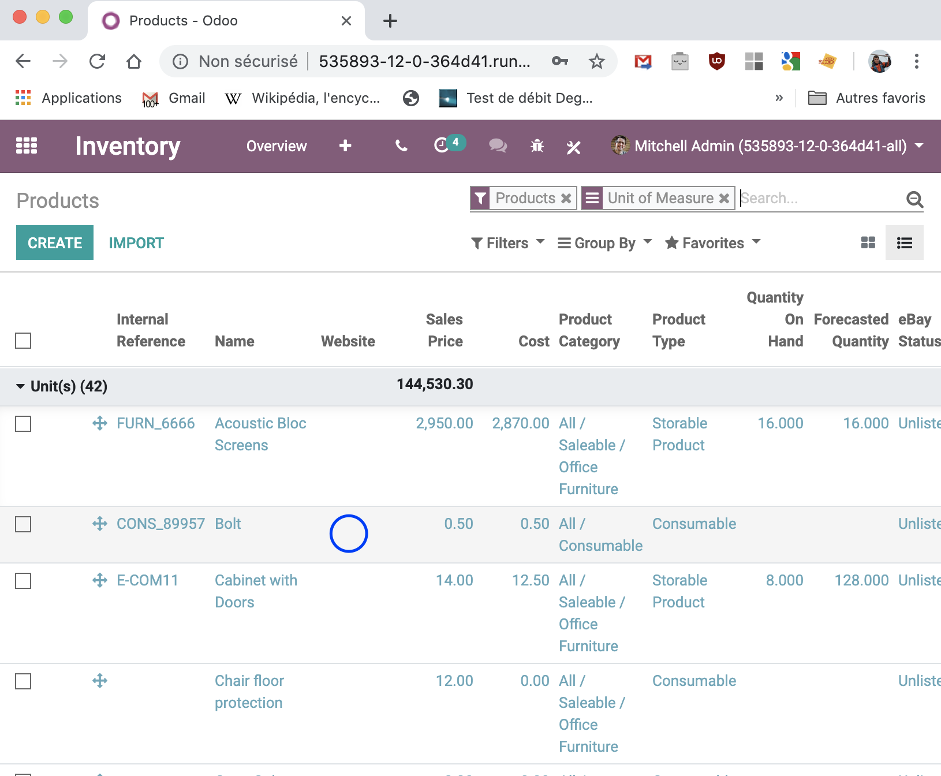Click the bug report icon
Image resolution: width=941 pixels, height=776 pixels.
point(536,146)
